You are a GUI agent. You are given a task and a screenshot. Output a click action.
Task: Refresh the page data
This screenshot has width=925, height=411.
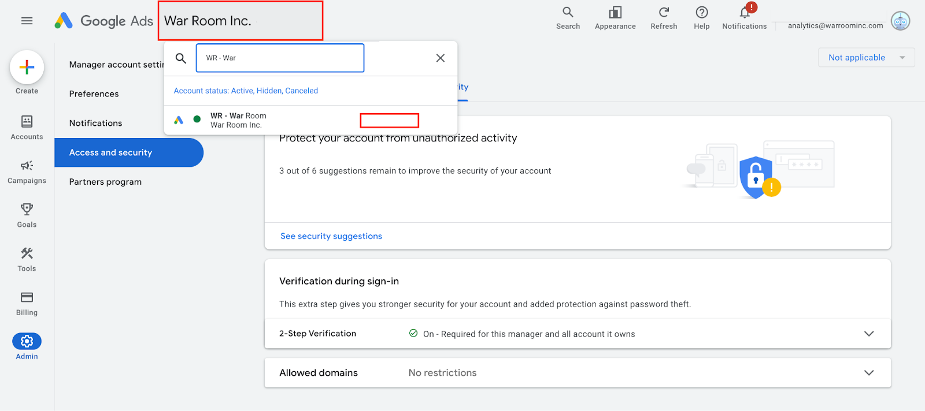click(664, 18)
